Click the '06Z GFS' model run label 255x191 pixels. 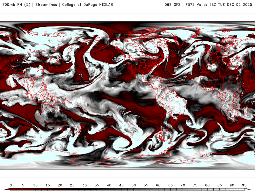tap(172, 5)
